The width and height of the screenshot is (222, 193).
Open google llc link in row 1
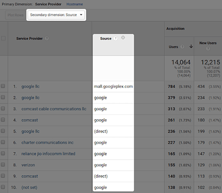pyautogui.click(x=30, y=86)
